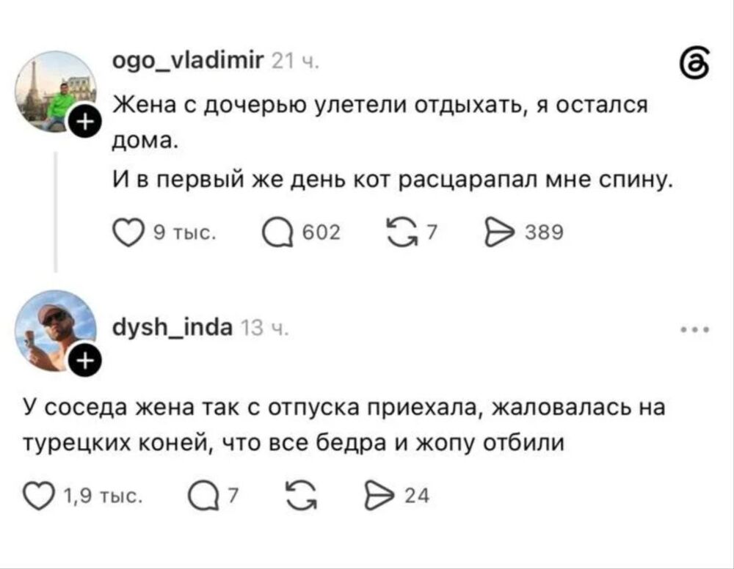Like the ogo_vladimir post with heart icon
Viewport: 734px width, 569px height.
(x=128, y=232)
